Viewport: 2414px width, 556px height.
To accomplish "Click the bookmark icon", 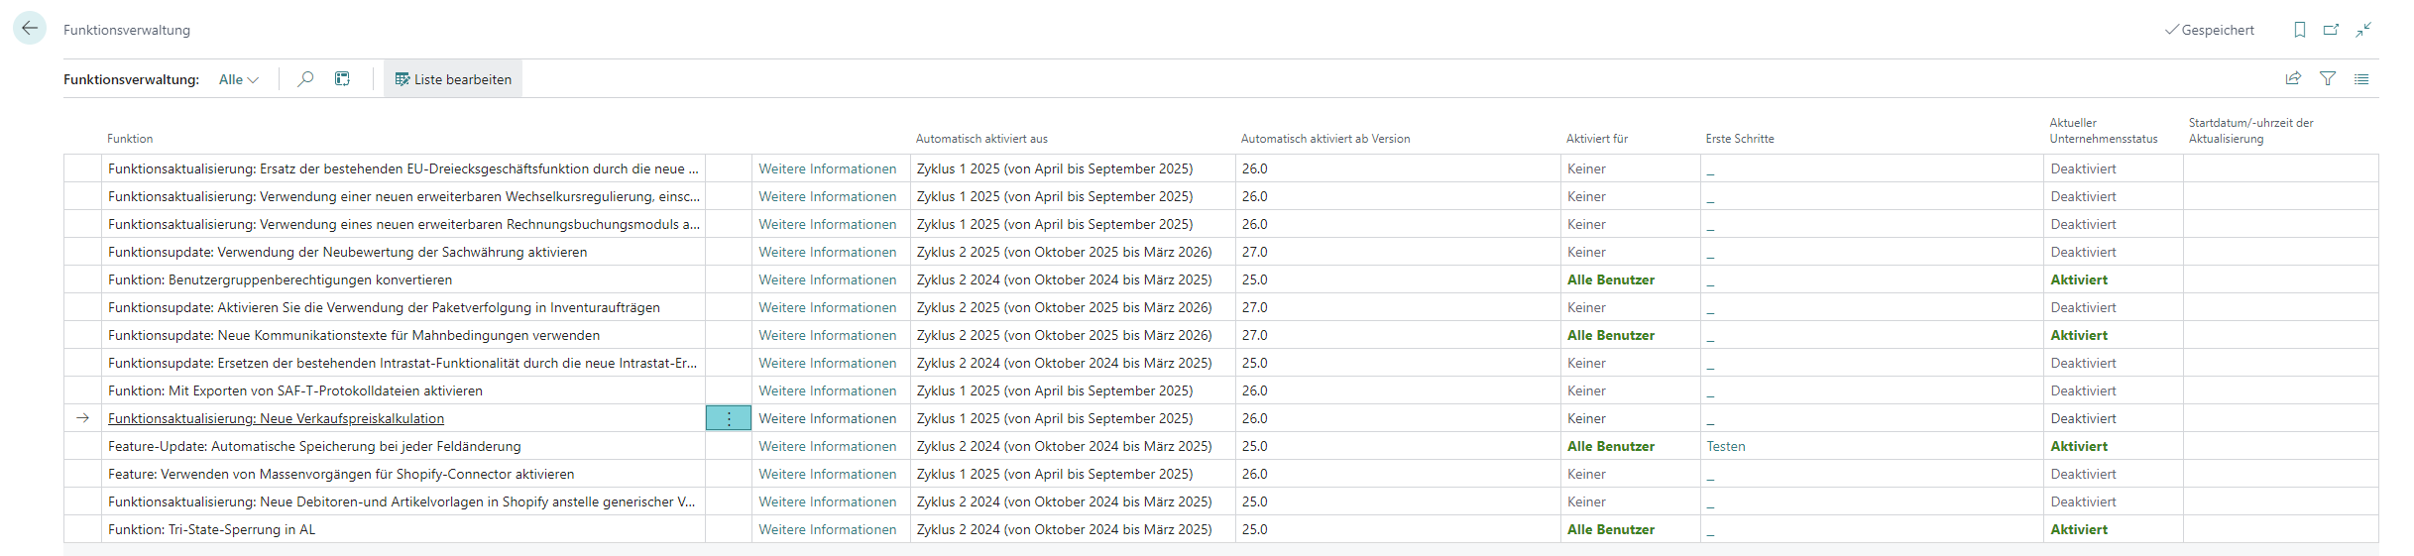I will 2300,30.
